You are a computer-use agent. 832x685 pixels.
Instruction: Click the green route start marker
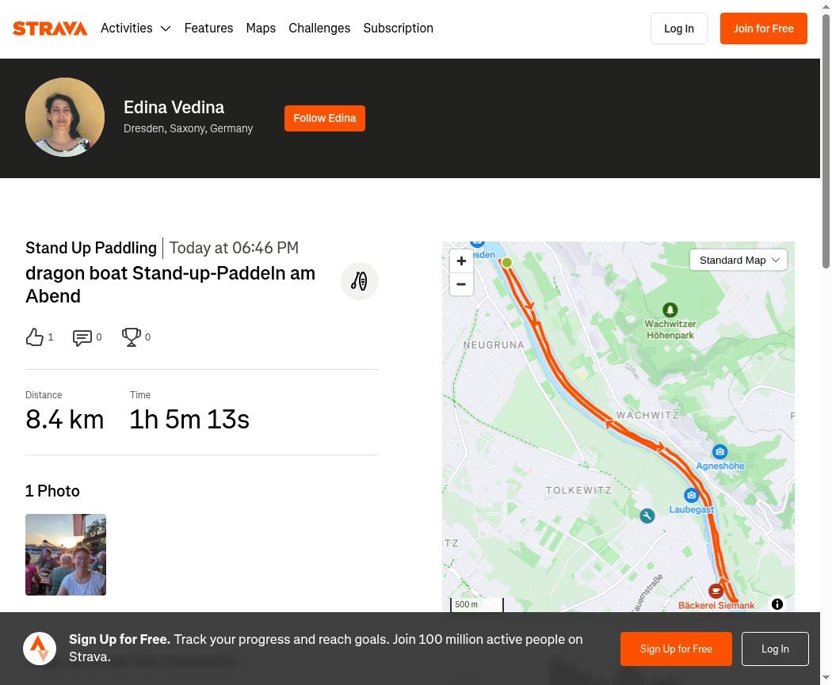[x=507, y=262]
